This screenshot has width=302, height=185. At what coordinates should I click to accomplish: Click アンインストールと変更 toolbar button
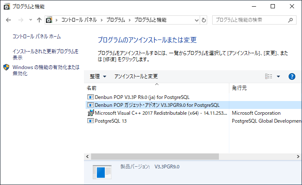pyautogui.click(x=136, y=76)
